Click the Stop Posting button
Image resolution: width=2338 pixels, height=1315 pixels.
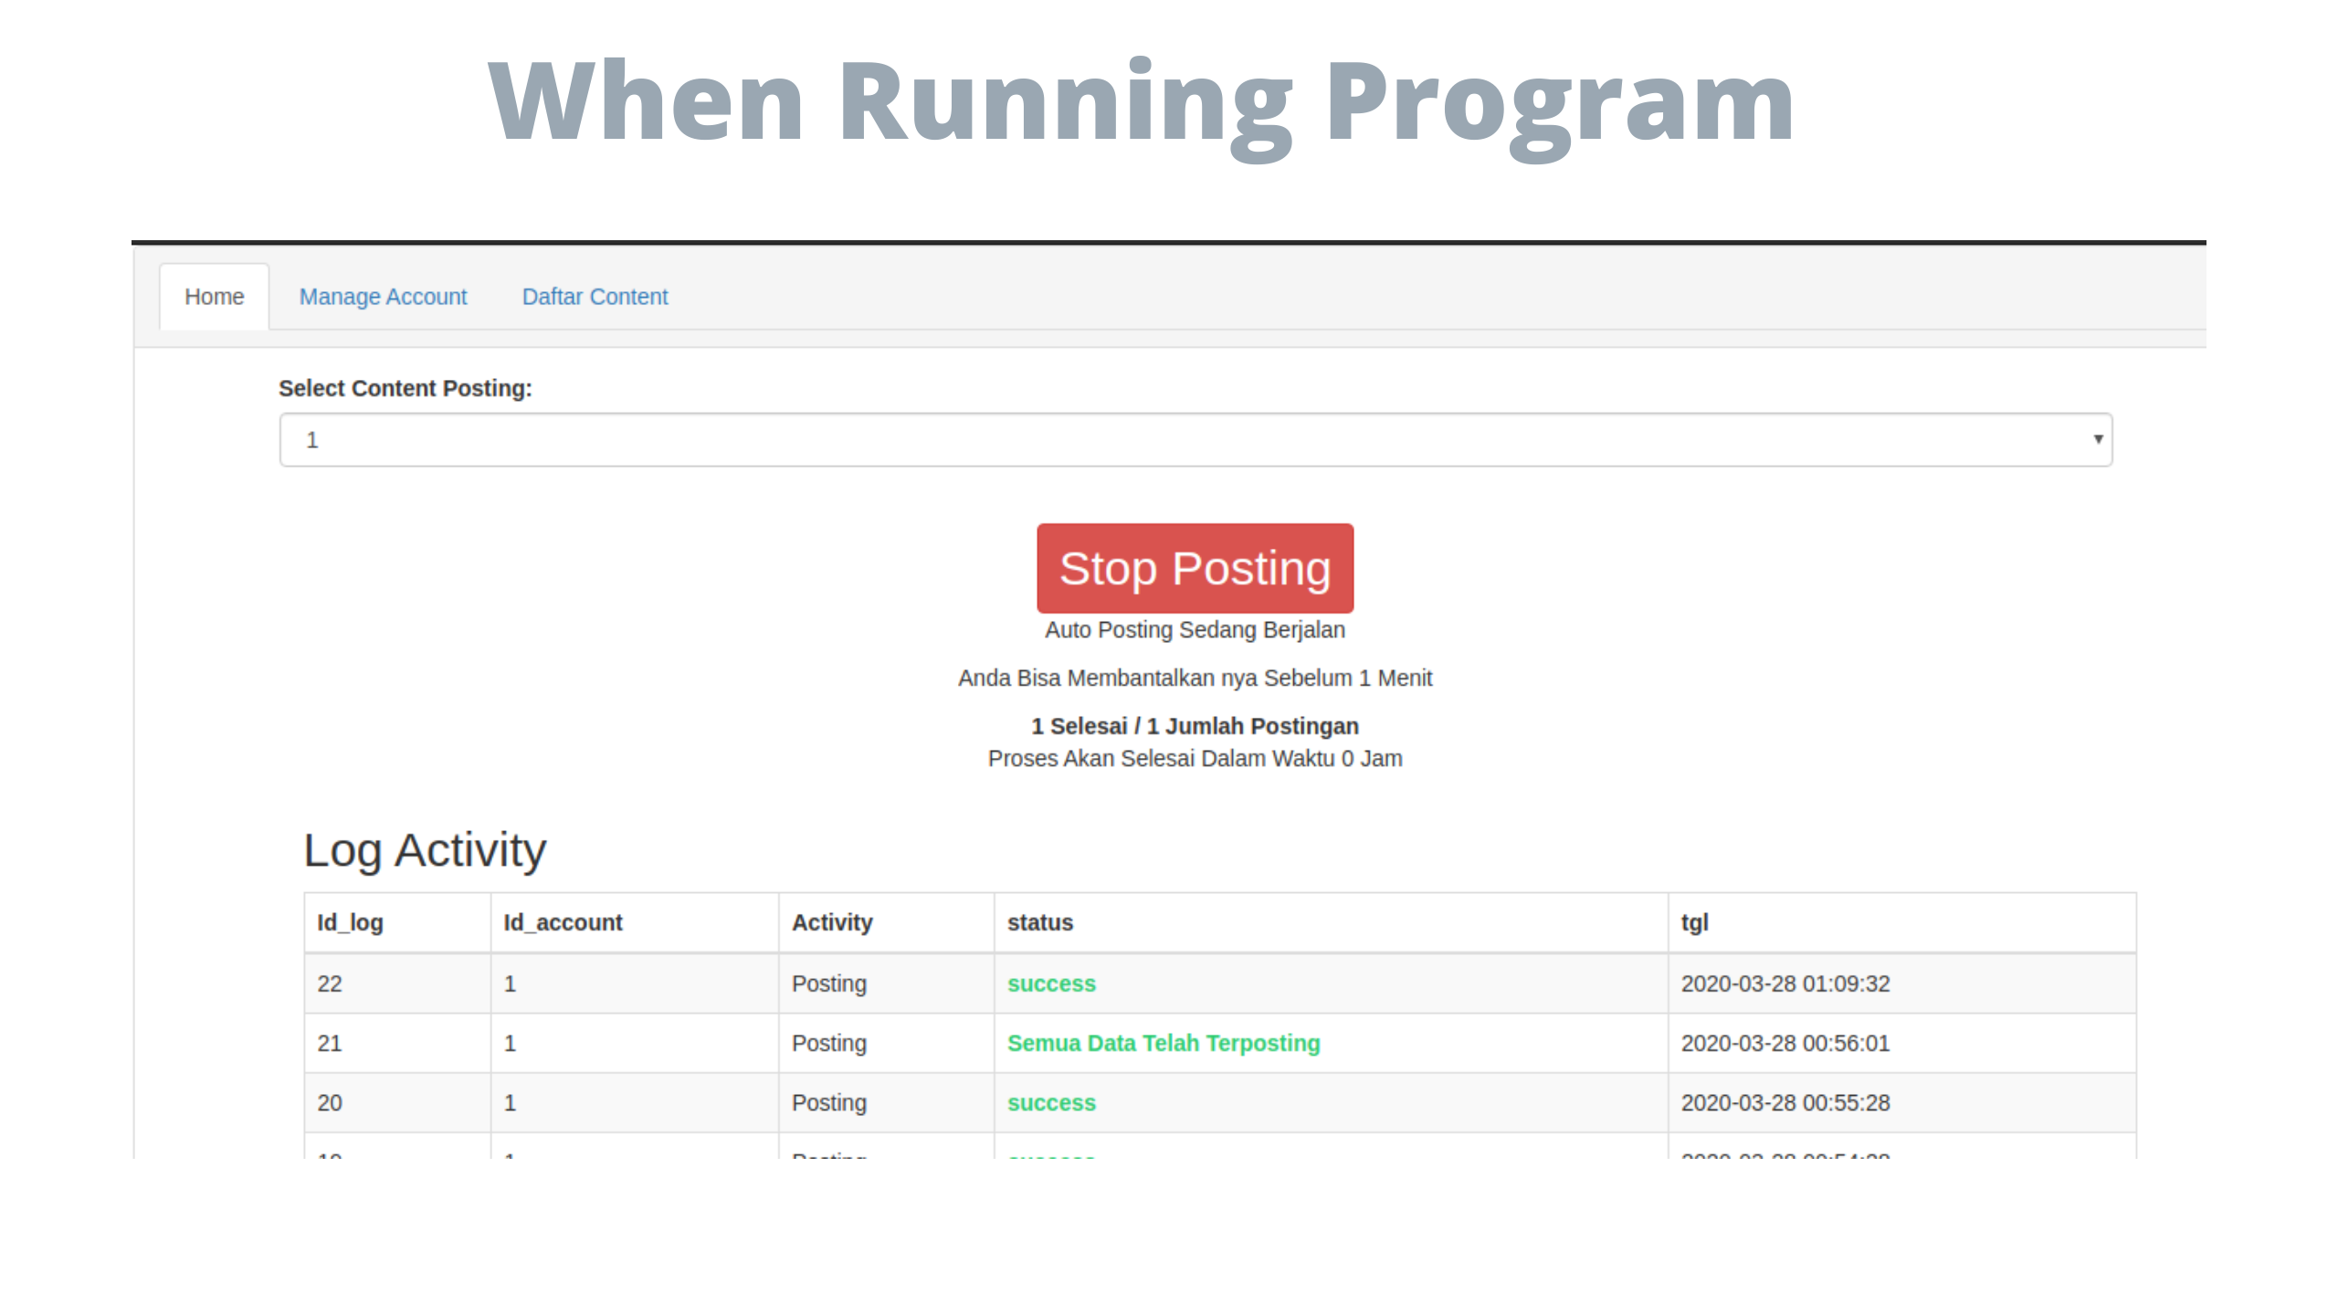[1195, 568]
